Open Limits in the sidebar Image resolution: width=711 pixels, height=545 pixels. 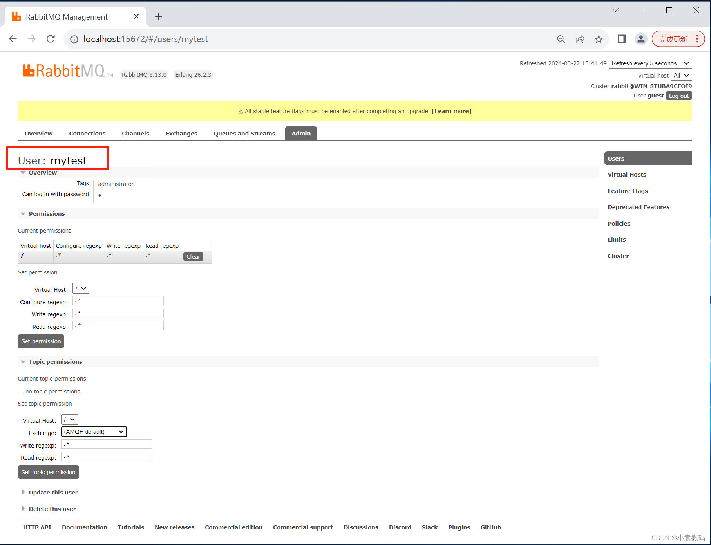click(617, 240)
